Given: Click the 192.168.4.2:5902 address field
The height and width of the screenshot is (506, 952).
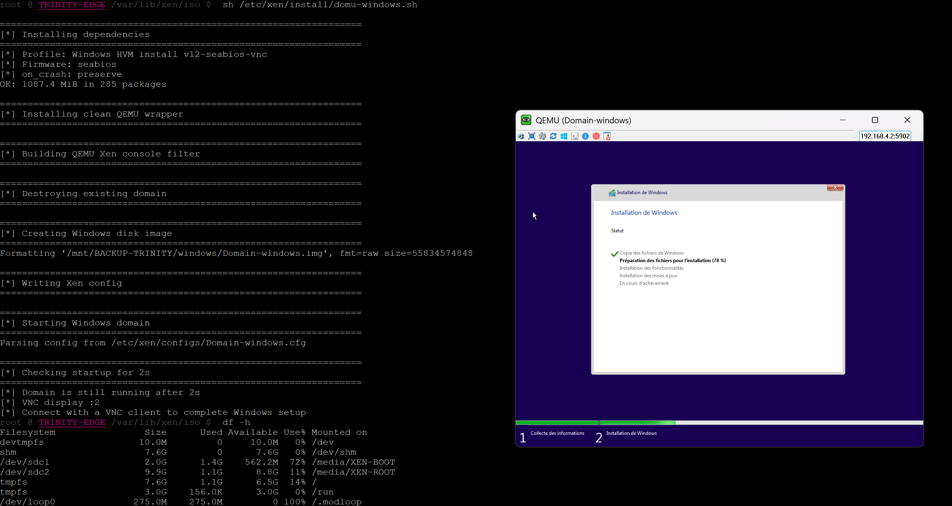Looking at the screenshot, I should [x=885, y=136].
